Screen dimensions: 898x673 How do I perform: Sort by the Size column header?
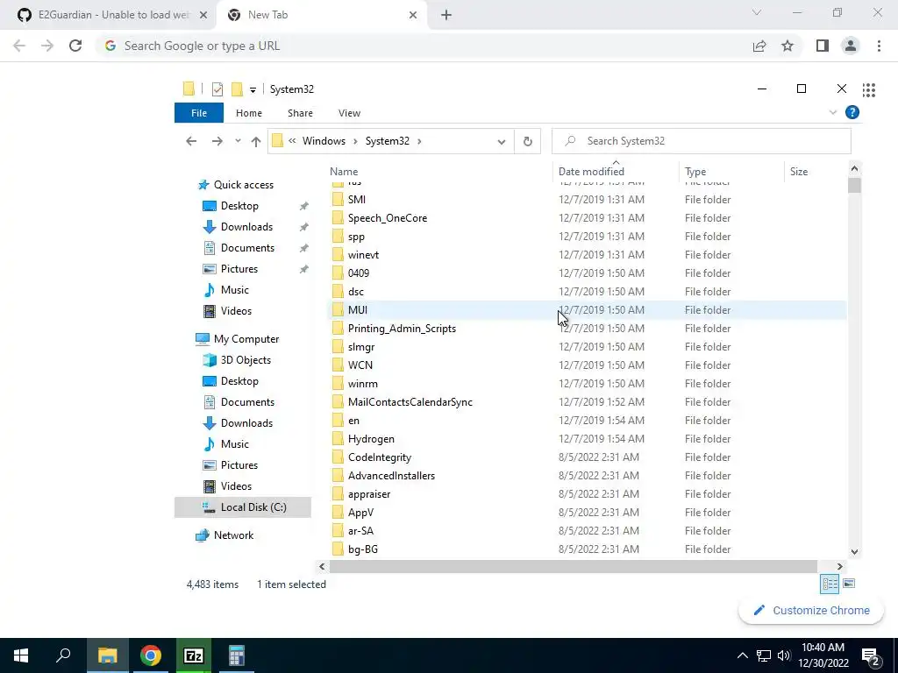[x=799, y=172]
